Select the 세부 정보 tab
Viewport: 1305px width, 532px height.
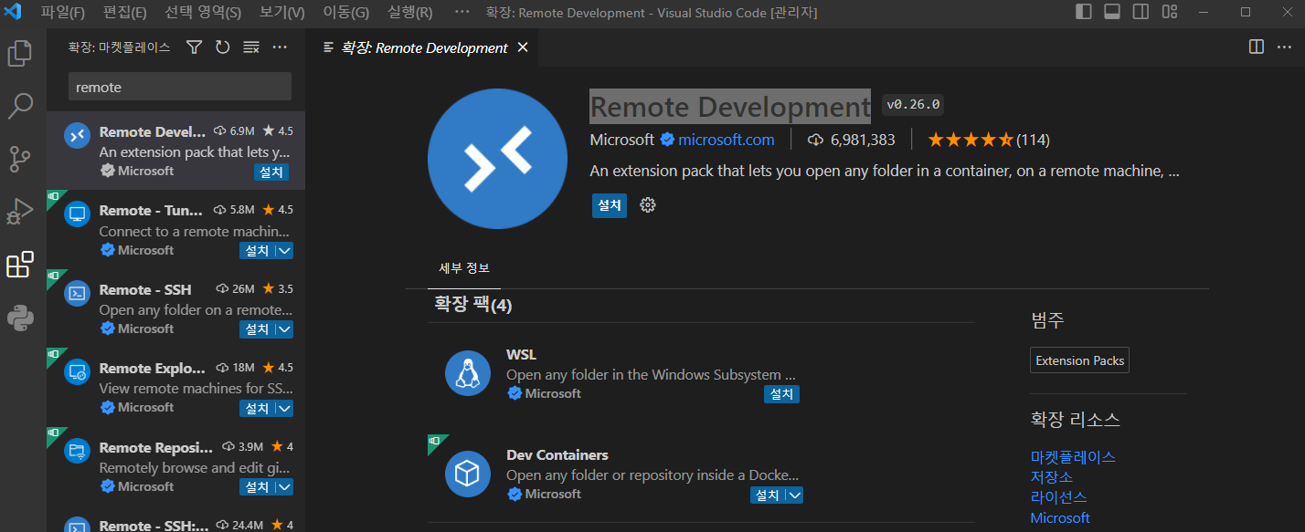tap(464, 268)
